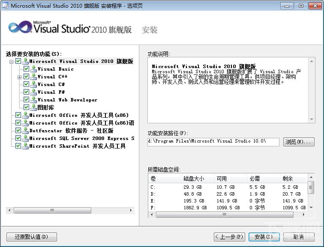Minimize the installer window
The width and height of the screenshot is (324, 247).
[x=287, y=6]
